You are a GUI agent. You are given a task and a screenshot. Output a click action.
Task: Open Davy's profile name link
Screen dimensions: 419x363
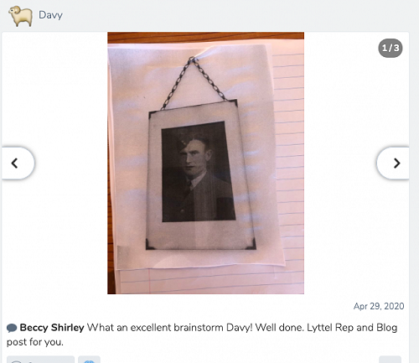click(50, 15)
